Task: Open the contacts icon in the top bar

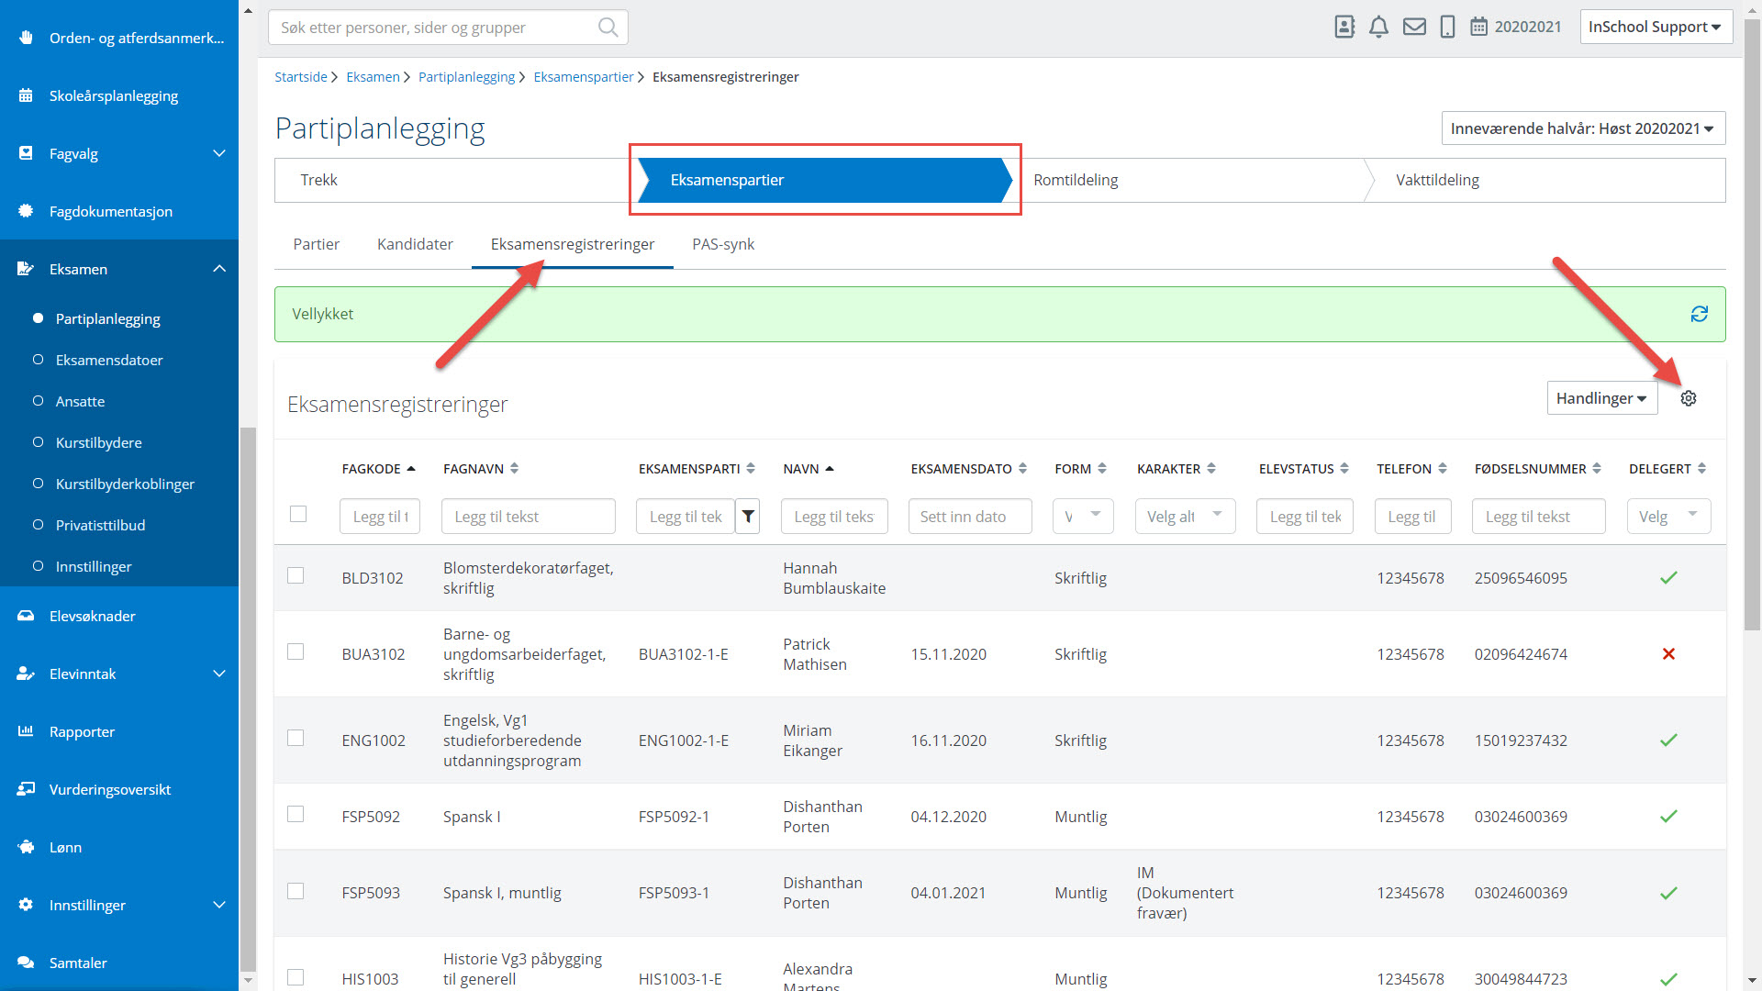Action: coord(1344,27)
